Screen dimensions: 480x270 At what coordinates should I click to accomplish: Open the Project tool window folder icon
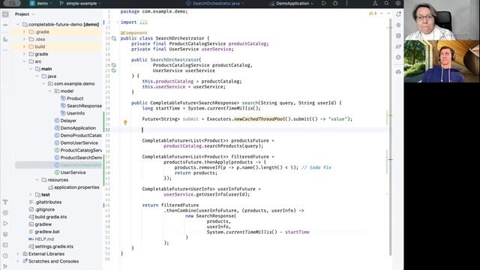5,14
